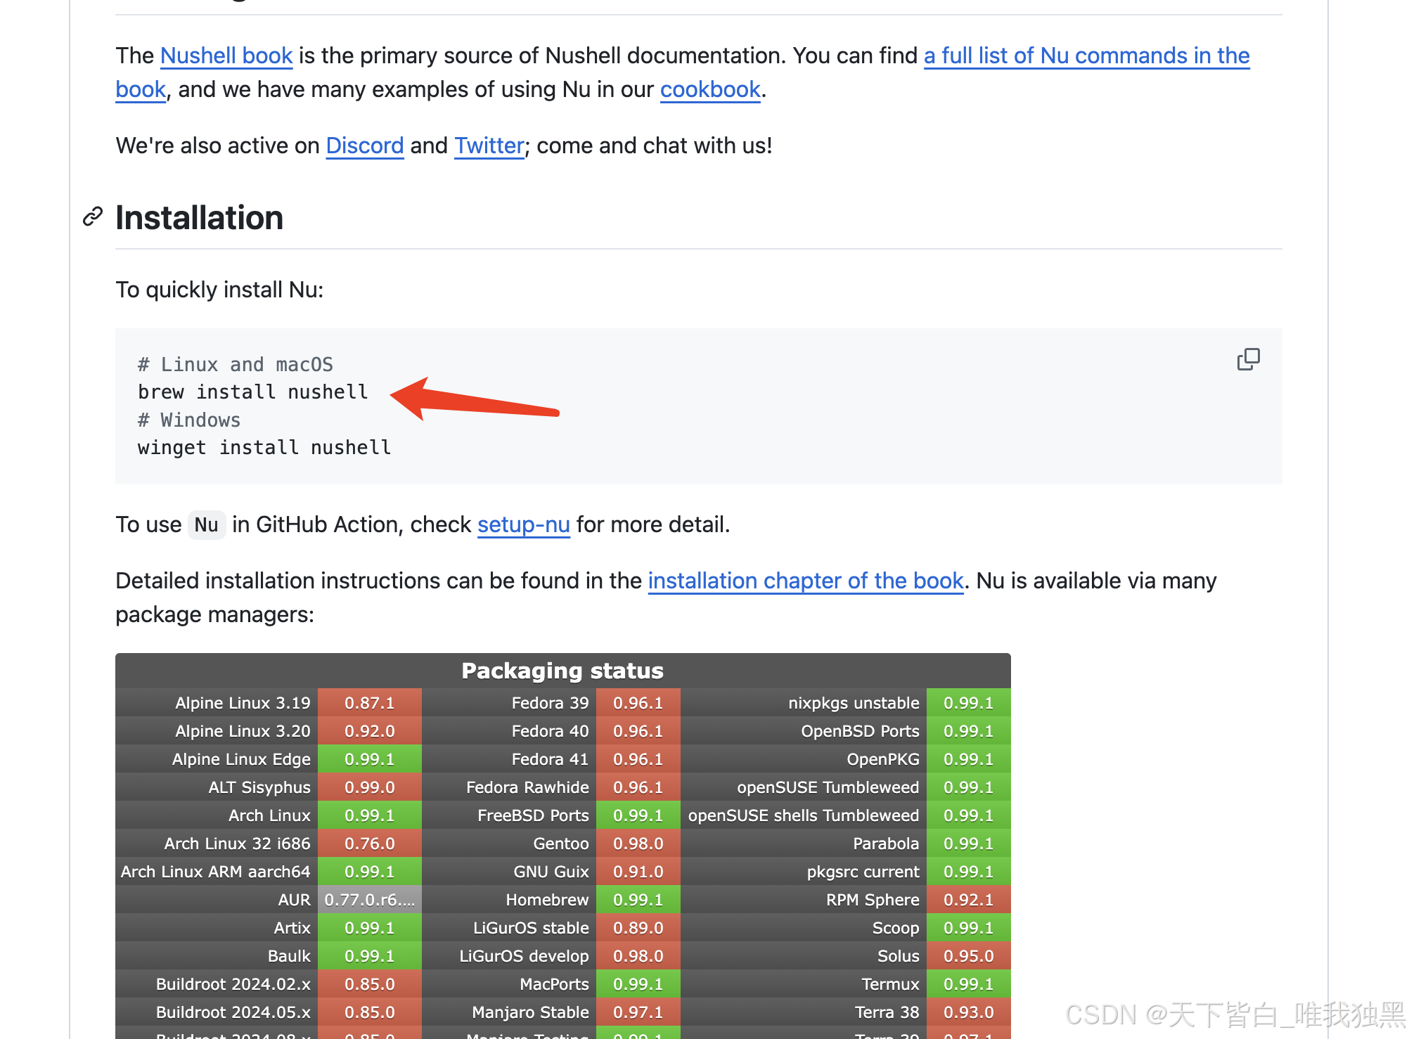Click the Homebrew row label

547,900
